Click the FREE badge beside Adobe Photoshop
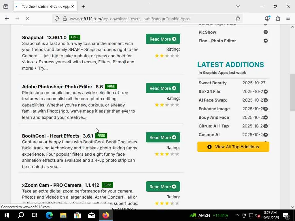 coord(111,86)
